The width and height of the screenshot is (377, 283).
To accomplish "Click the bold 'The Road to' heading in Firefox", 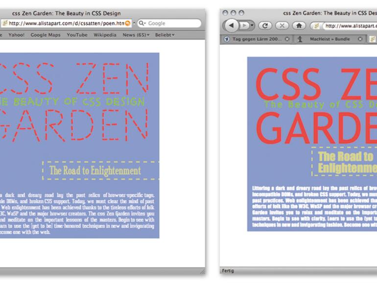I will [346, 156].
